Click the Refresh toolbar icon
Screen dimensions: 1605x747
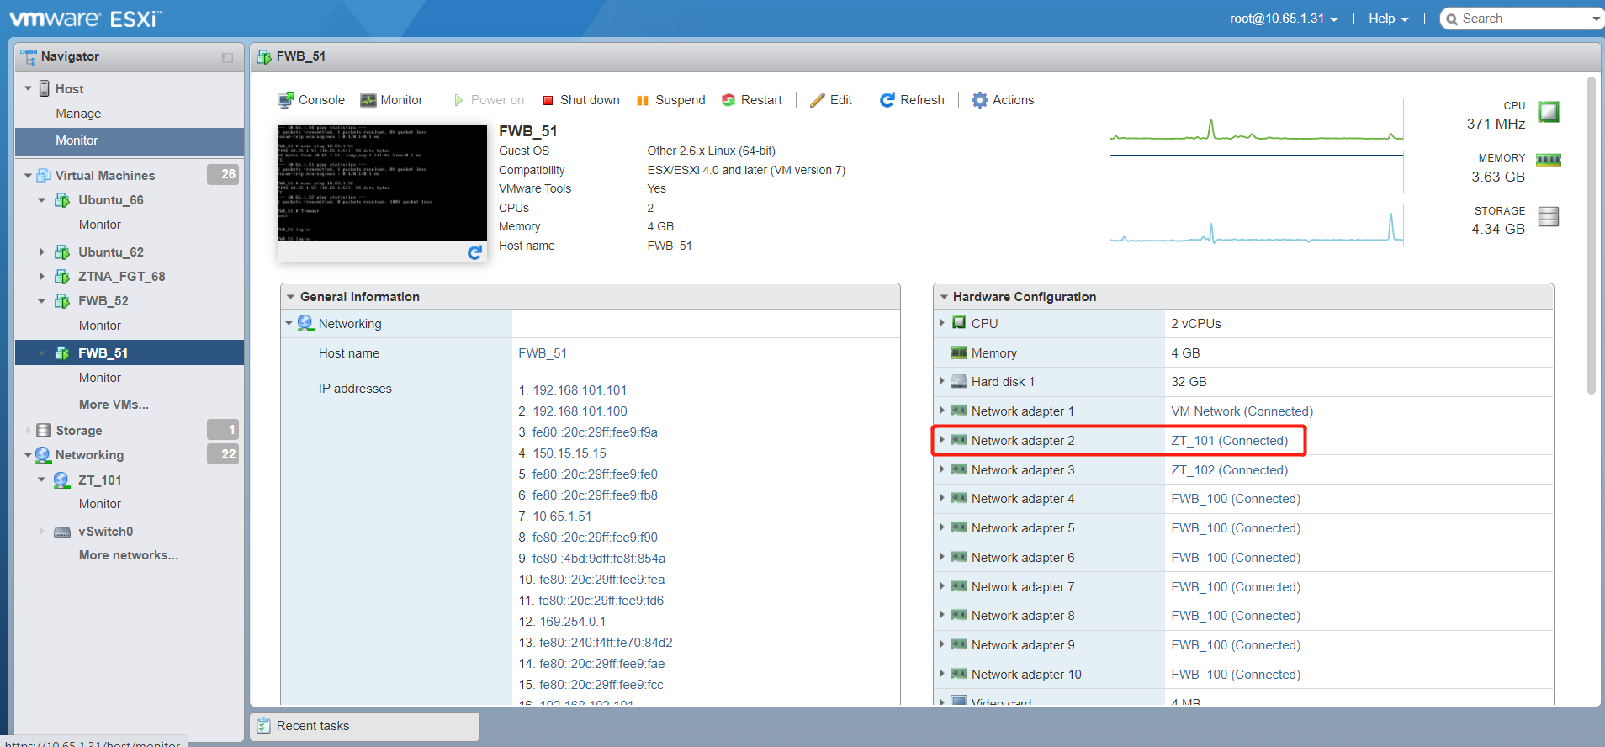coord(887,100)
